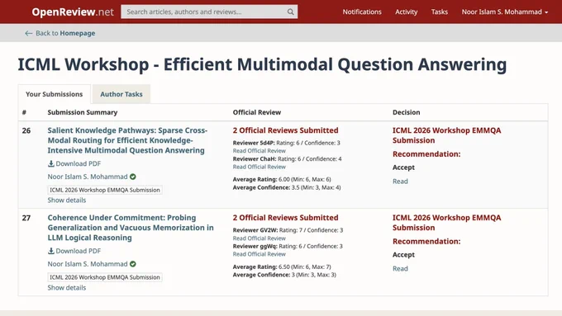
Task: Open Notifications in top navigation
Action: (x=362, y=12)
